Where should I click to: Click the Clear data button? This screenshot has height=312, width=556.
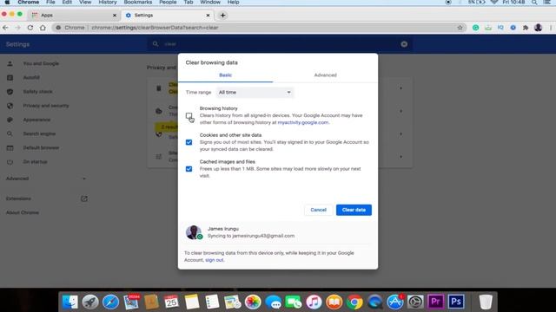coord(354,210)
